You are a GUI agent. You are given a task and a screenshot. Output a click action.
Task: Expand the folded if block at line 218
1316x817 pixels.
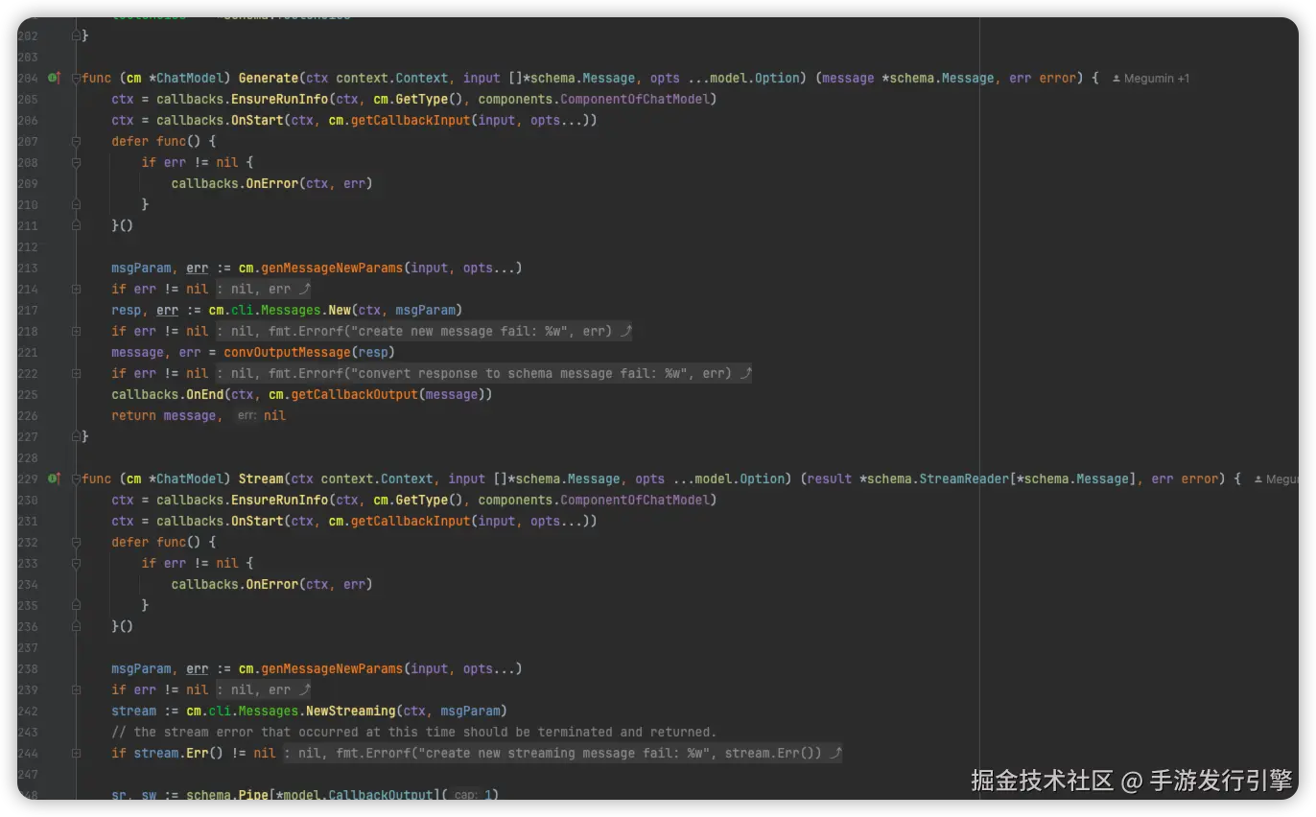pyautogui.click(x=77, y=331)
